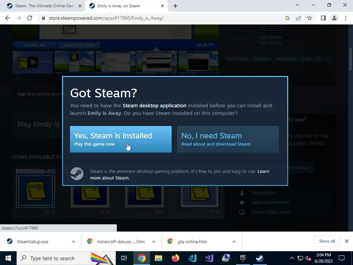Share this page icon
Image resolution: width=353 pixels, height=265 pixels.
(299, 18)
